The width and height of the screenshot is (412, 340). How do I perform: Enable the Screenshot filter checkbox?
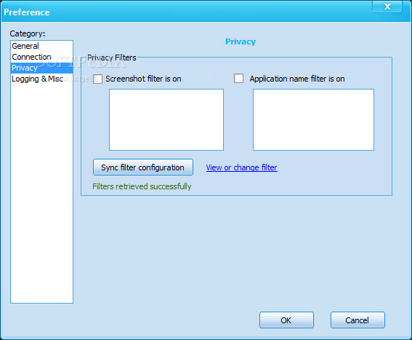pos(98,79)
